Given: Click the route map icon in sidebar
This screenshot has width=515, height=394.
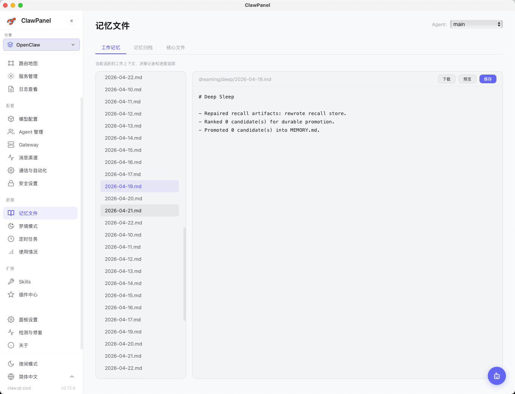Looking at the screenshot, I should (x=11, y=63).
